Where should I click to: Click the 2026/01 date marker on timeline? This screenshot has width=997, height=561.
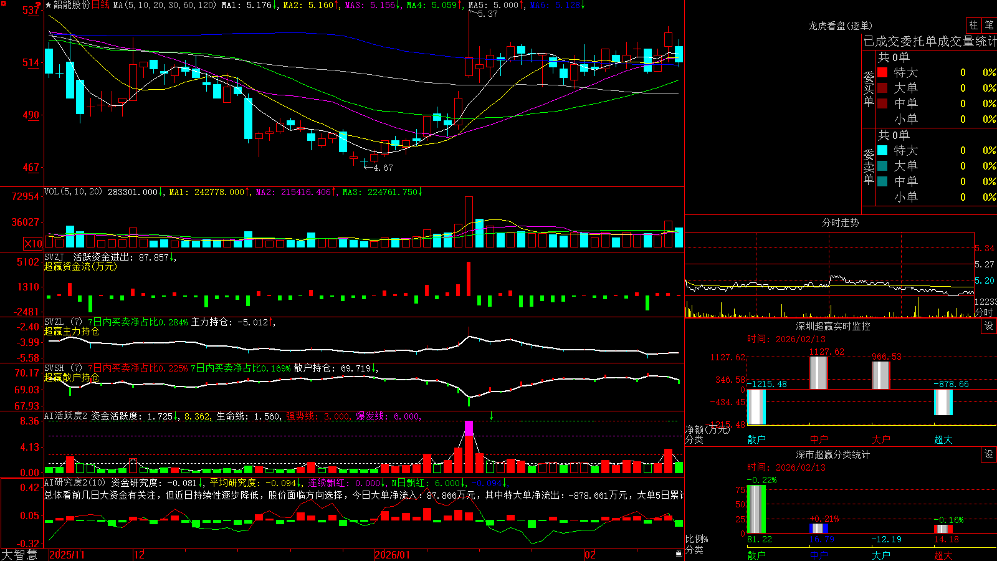tap(393, 555)
